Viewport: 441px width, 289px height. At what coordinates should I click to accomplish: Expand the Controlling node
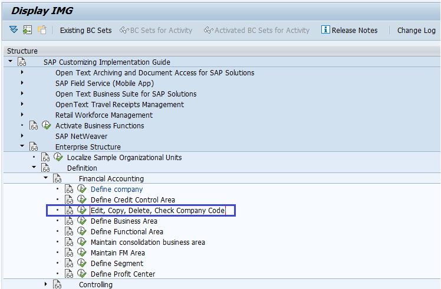tap(46, 285)
